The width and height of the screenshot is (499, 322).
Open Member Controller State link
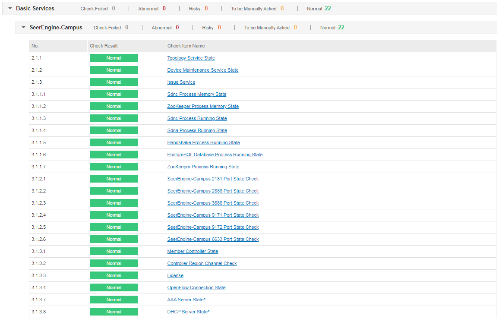(x=193, y=251)
